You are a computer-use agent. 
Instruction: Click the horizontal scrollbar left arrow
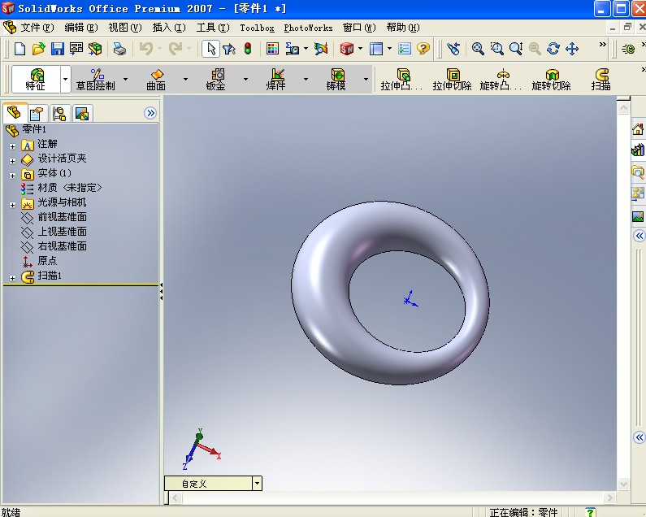[x=176, y=497]
